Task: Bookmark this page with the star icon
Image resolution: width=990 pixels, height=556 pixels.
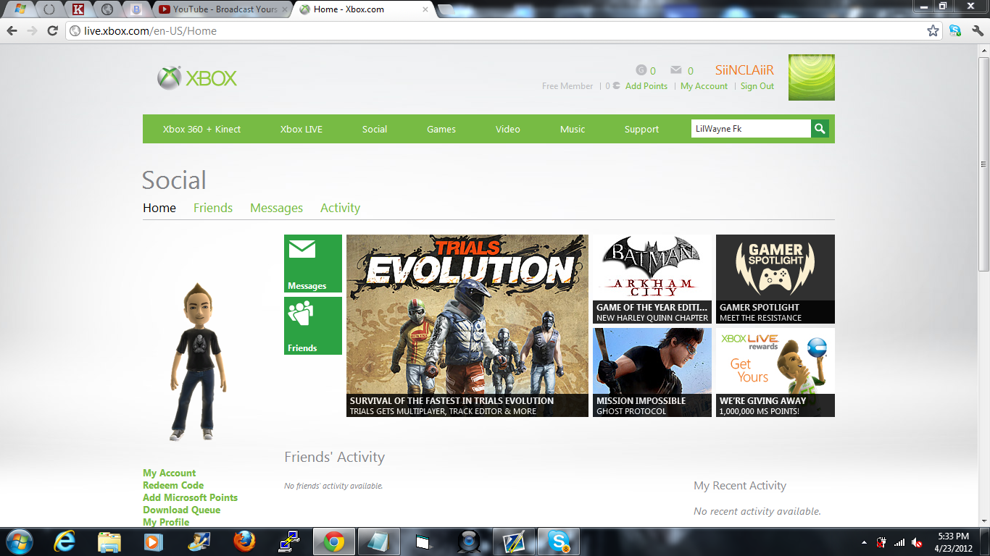Action: [x=933, y=31]
